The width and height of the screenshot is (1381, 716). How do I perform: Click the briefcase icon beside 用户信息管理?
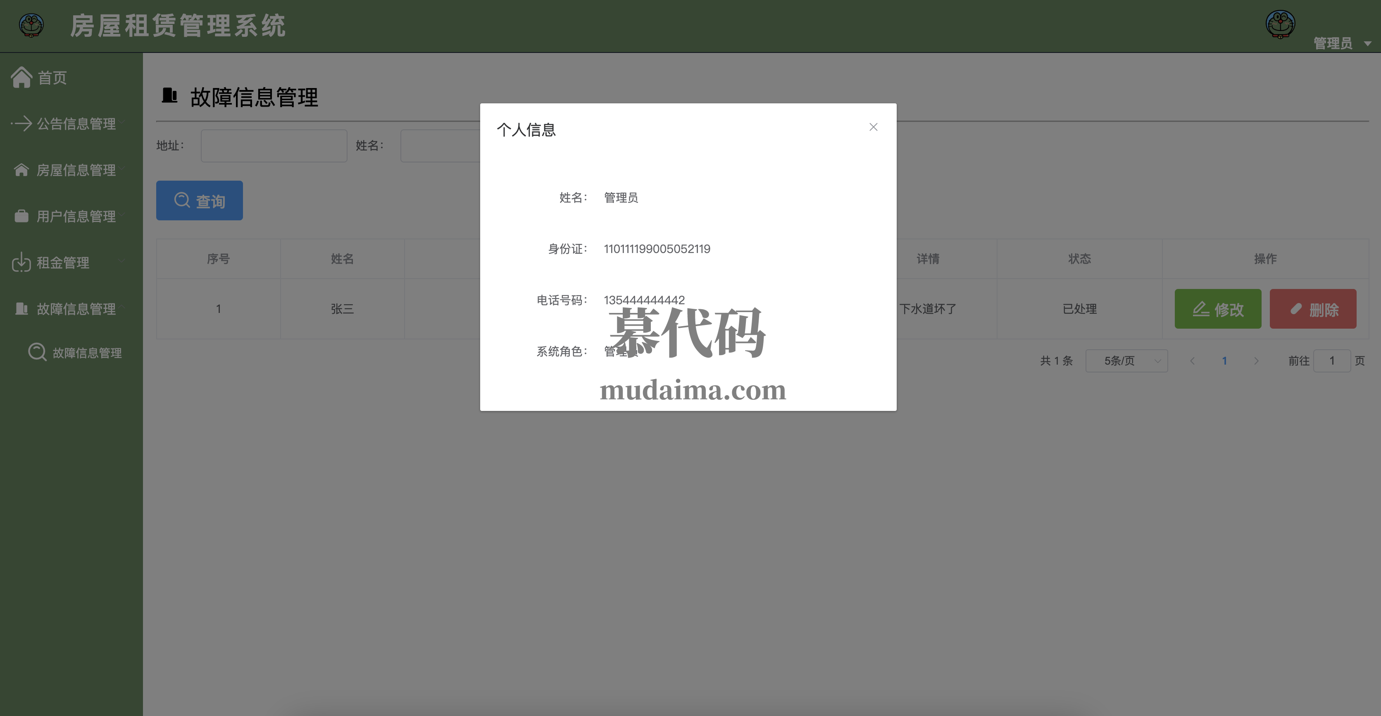coord(21,216)
